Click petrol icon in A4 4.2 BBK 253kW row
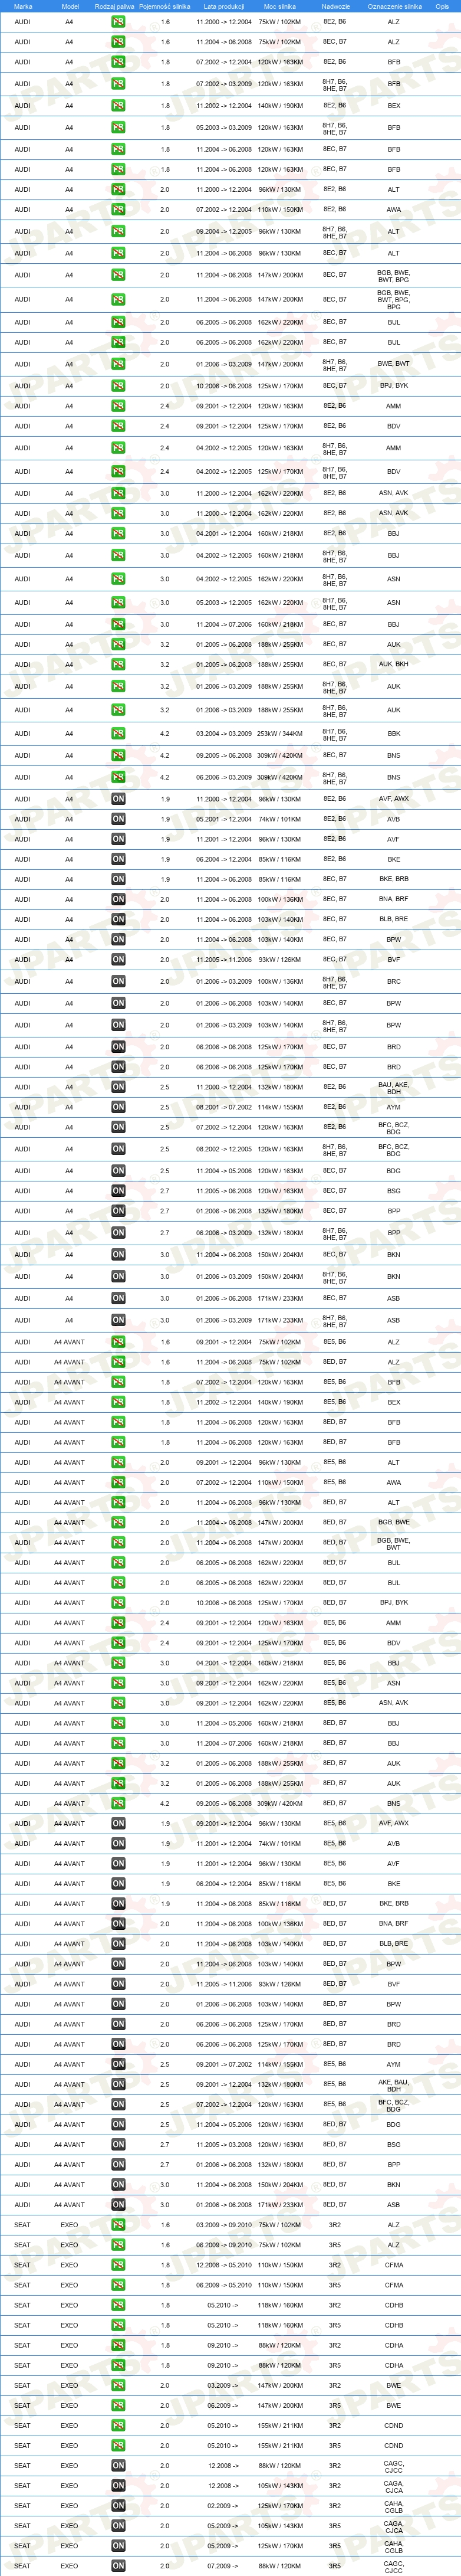 coord(118,734)
